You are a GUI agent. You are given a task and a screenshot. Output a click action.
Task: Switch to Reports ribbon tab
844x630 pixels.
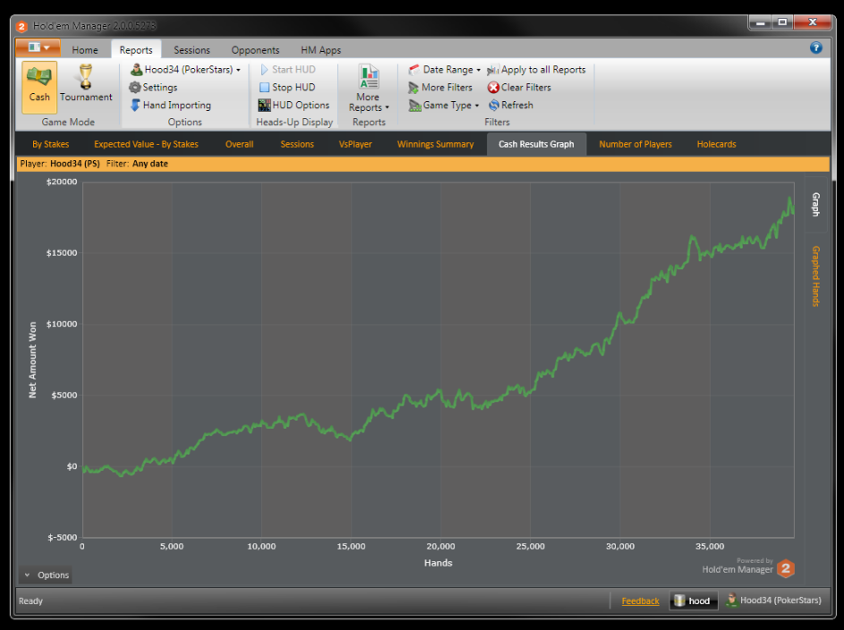[136, 50]
